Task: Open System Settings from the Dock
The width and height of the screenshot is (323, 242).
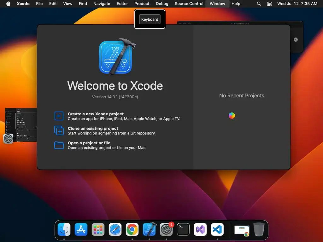Action: (x=166, y=229)
